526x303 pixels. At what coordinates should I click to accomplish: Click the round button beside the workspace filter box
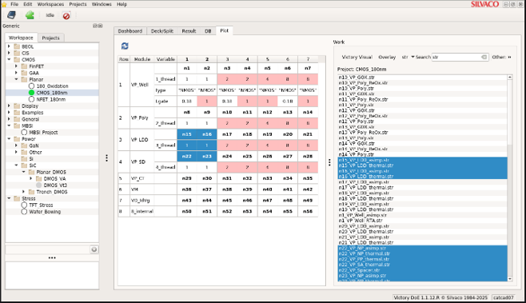[94, 249]
